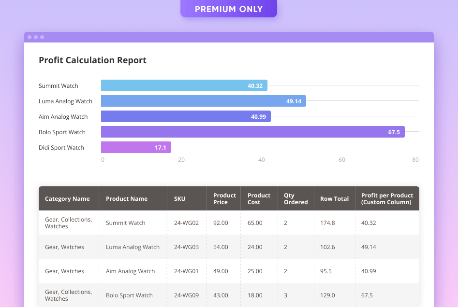This screenshot has width=458, height=307.
Task: Click Bolo Sport Watch product name cell
Action: [x=129, y=295]
